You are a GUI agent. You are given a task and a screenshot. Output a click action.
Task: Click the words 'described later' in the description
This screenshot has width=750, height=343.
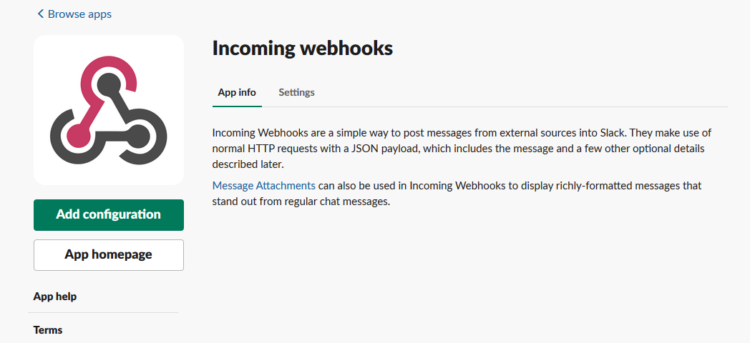[x=245, y=164]
